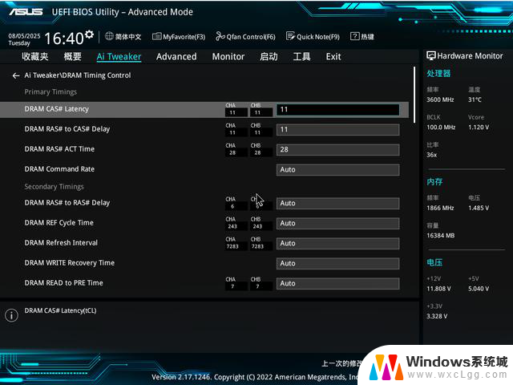Select the DRAM Refresh Interval label

61,243
